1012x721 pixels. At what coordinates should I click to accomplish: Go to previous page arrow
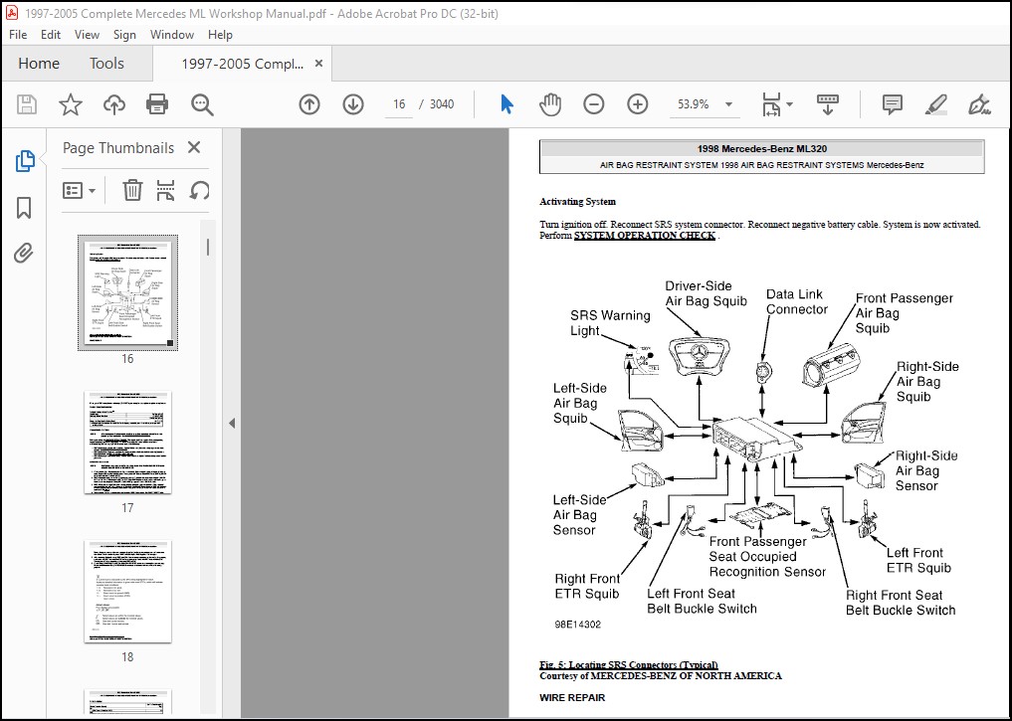click(309, 104)
